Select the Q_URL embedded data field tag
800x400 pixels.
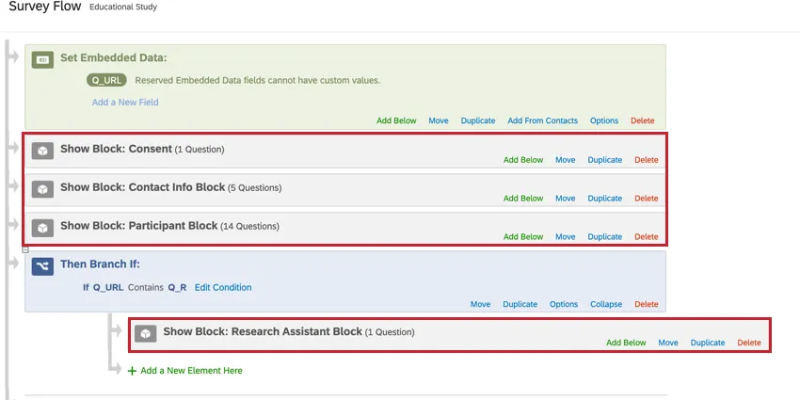(107, 81)
